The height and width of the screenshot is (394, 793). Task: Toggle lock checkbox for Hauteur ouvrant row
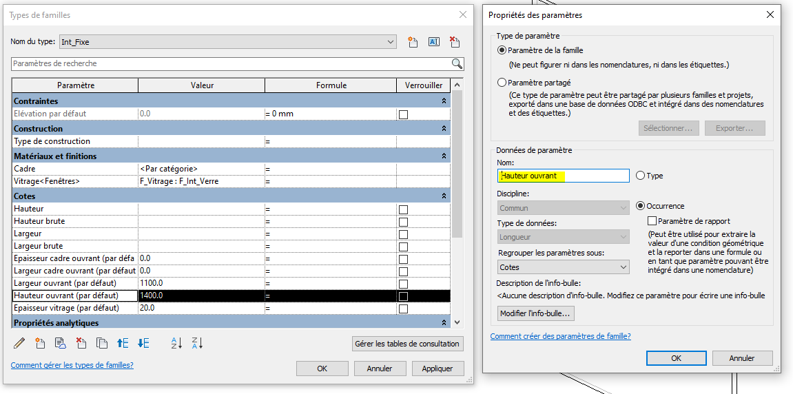(403, 296)
